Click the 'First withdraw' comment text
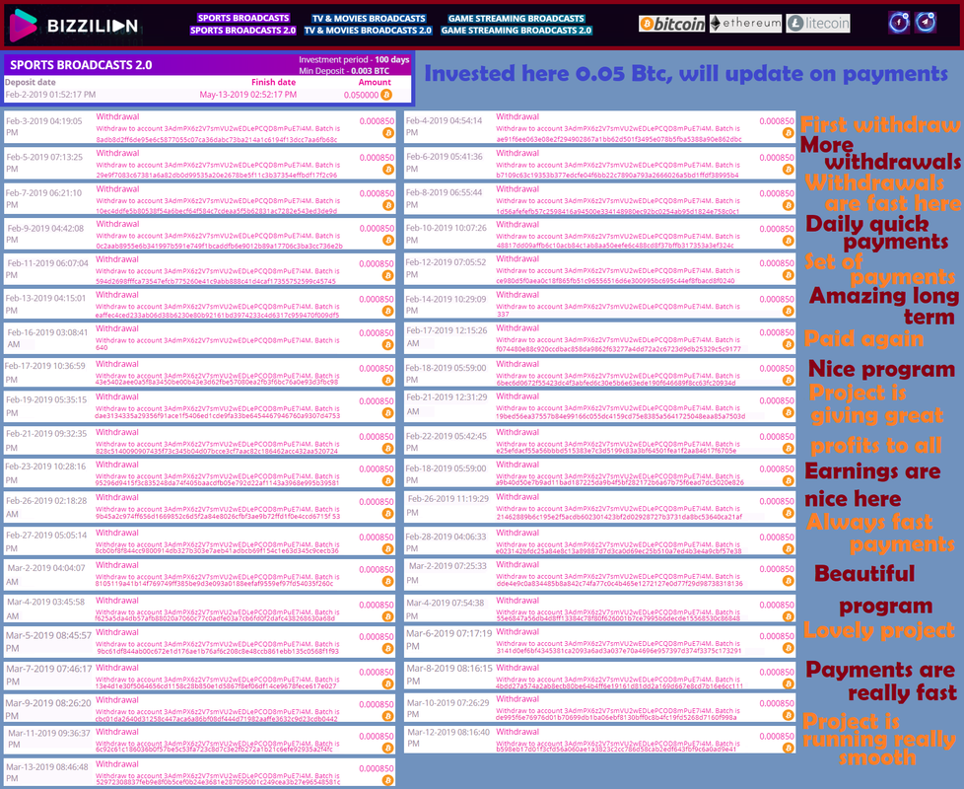Image resolution: width=964 pixels, height=789 pixels. point(880,125)
